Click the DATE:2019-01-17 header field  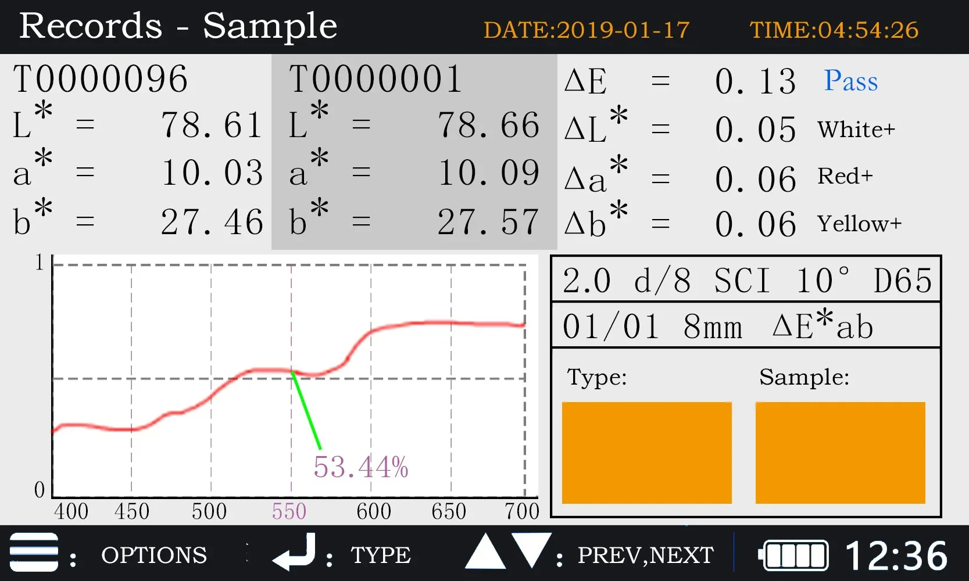pyautogui.click(x=587, y=30)
